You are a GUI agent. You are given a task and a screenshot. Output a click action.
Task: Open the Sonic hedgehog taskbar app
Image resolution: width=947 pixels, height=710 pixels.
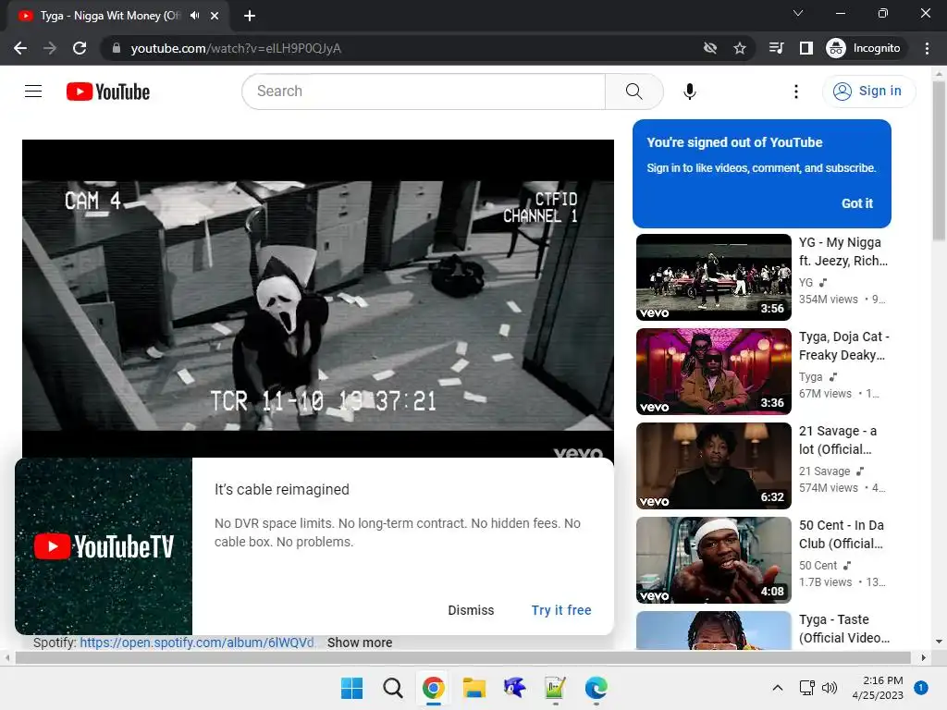pos(514,688)
